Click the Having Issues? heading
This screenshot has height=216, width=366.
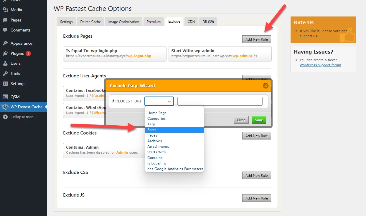tap(314, 52)
